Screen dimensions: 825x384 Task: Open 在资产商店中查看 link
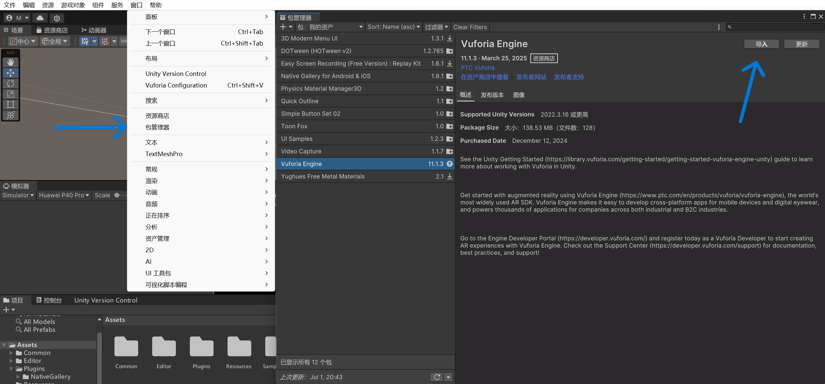[484, 77]
